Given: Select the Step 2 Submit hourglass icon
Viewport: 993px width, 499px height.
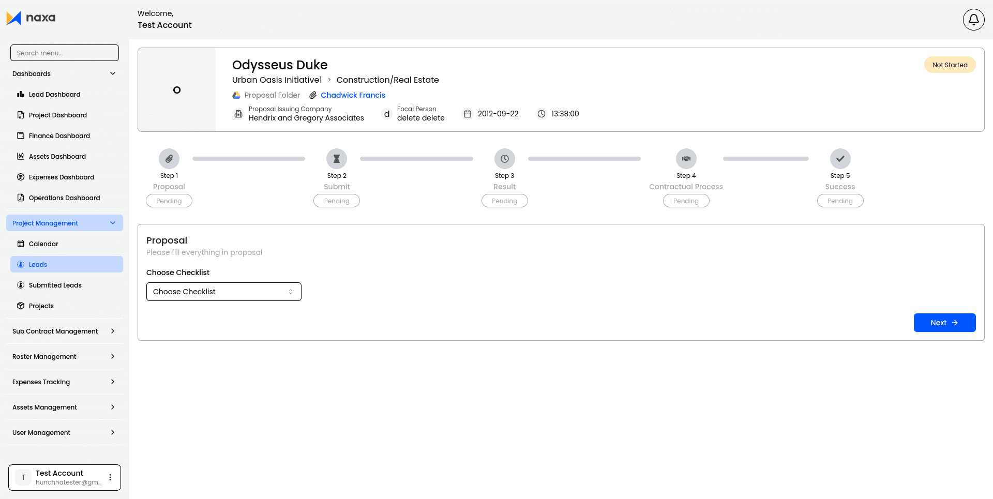Looking at the screenshot, I should coord(337,158).
